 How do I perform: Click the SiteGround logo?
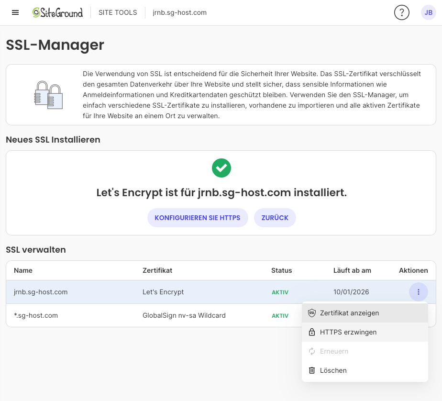[x=57, y=12]
